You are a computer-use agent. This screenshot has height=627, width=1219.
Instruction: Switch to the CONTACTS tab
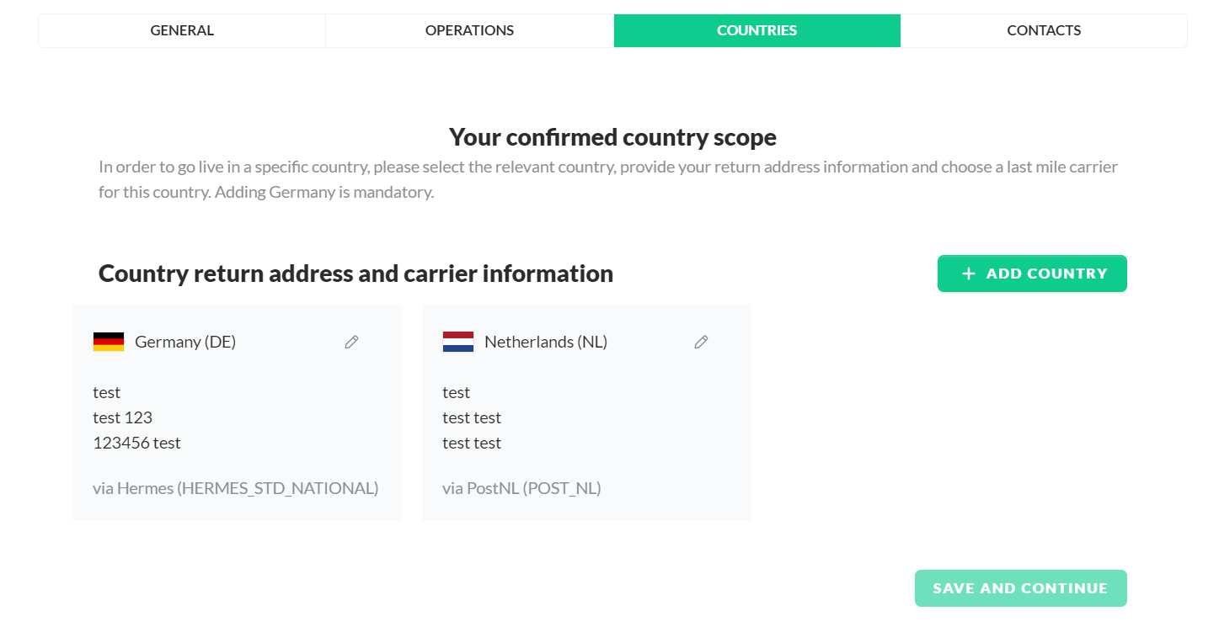click(1043, 30)
